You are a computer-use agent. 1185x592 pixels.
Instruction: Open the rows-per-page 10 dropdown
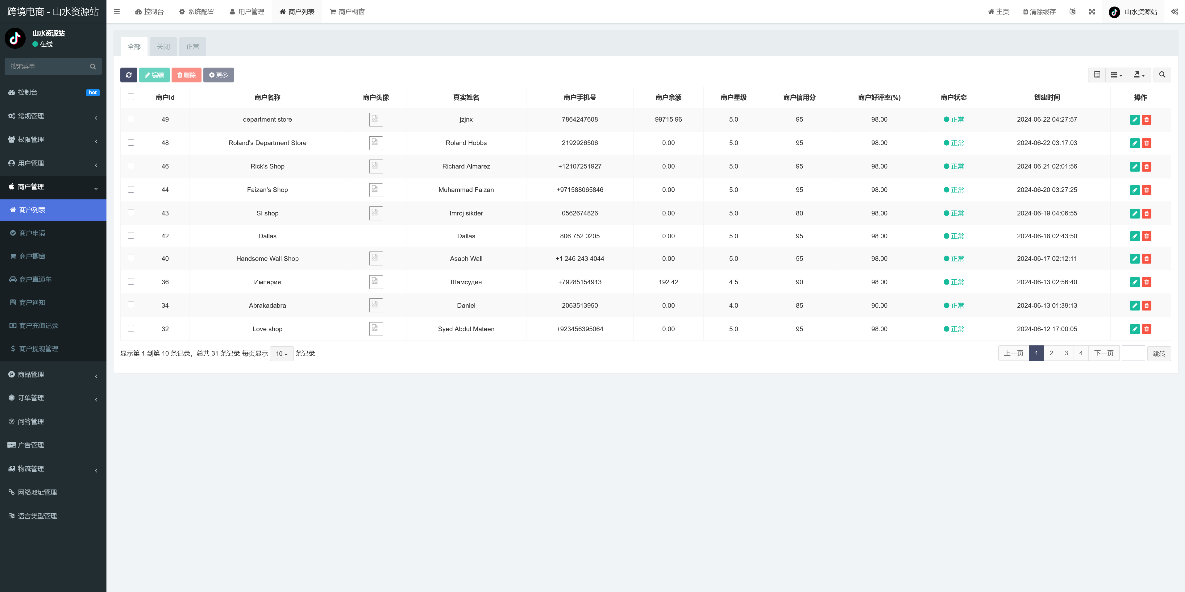281,354
